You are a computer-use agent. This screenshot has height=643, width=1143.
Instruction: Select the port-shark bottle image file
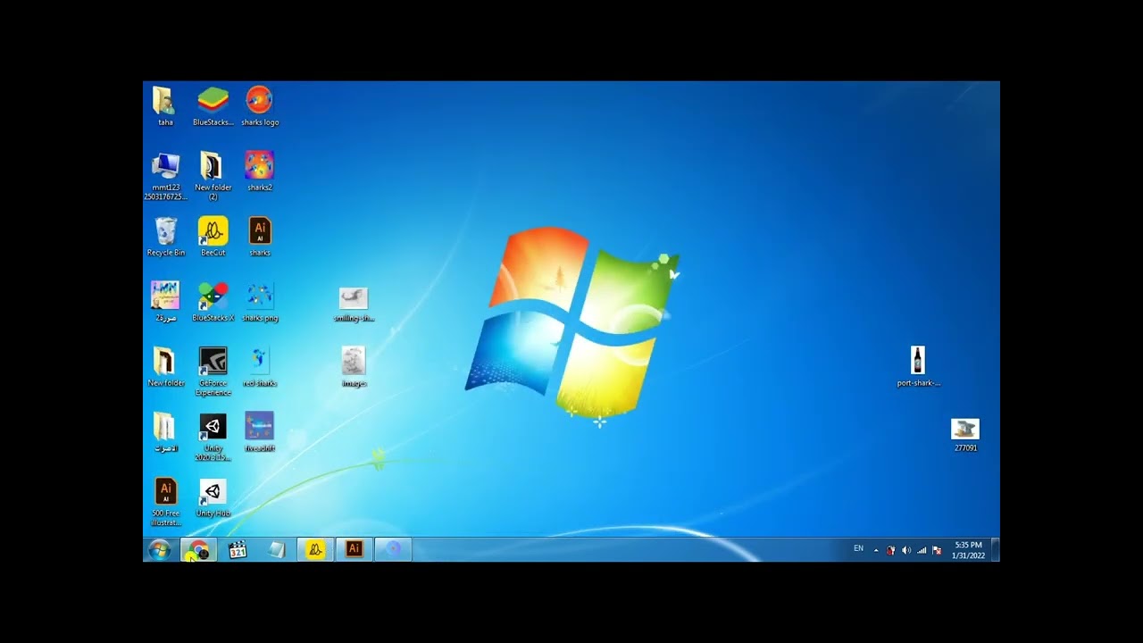(x=918, y=366)
